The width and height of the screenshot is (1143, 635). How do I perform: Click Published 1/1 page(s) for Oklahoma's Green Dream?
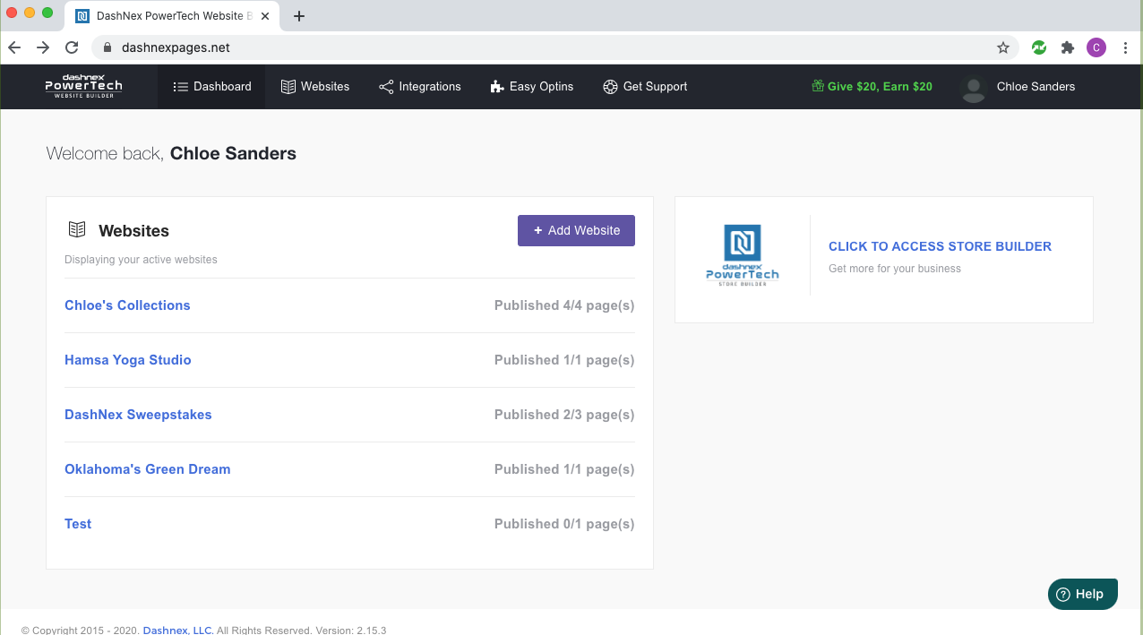pyautogui.click(x=564, y=469)
